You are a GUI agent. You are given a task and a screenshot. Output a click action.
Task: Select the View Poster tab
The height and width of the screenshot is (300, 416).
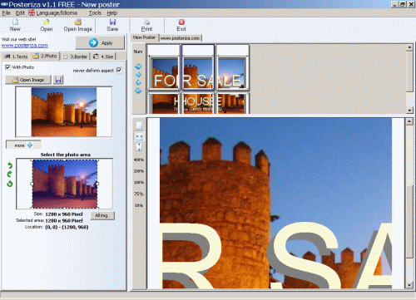(144, 37)
